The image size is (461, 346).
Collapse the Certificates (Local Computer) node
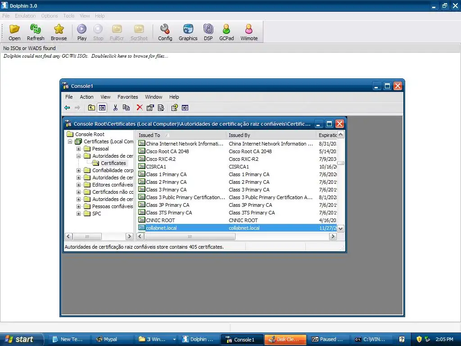tap(70, 141)
